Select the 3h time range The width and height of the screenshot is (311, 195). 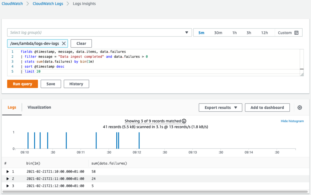click(x=249, y=33)
